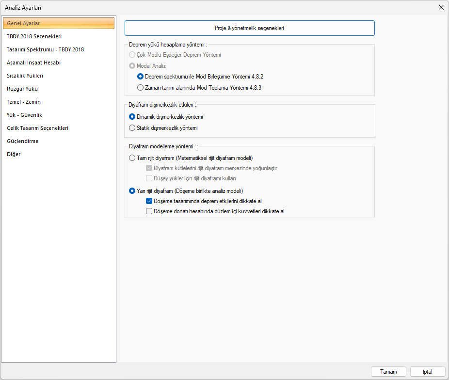Screen dimensions: 449x380
Task: Uncheck Döşeme tasarımında deprem etkilerini dikkate al
Action: pos(149,201)
